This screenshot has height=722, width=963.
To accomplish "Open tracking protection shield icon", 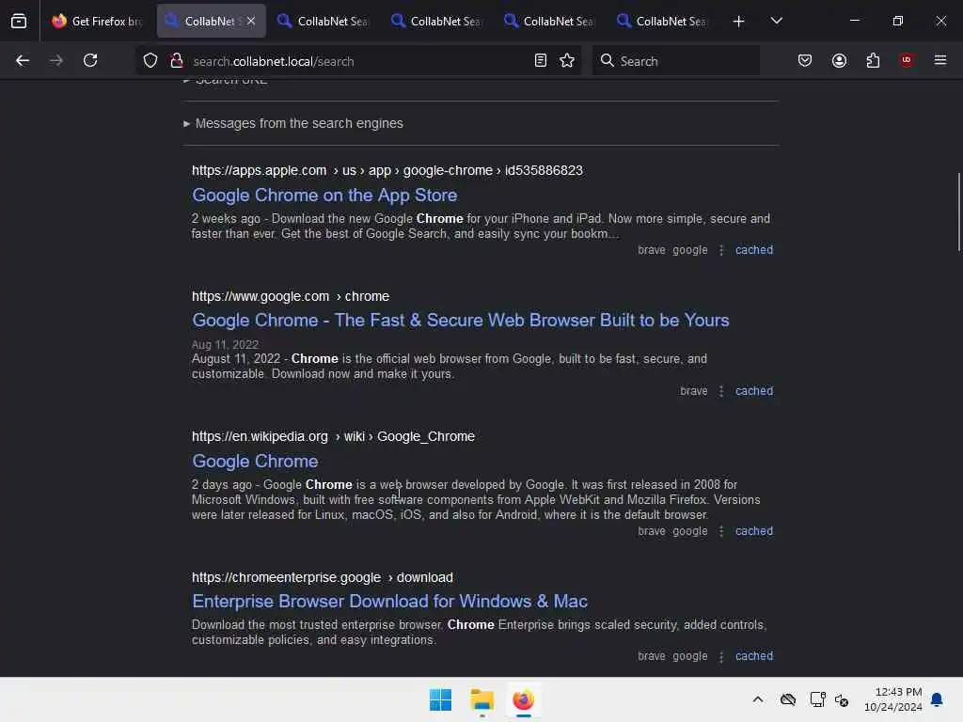I will point(150,61).
